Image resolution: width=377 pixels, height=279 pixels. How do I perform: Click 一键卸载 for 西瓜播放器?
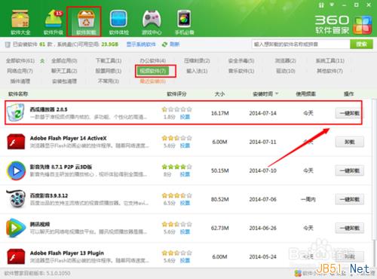(349, 113)
